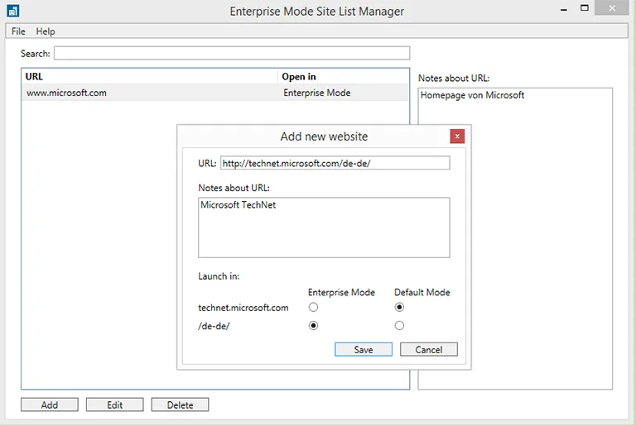The image size is (636, 426).
Task: Select the www.microsoft.com row
Action: tap(215, 93)
